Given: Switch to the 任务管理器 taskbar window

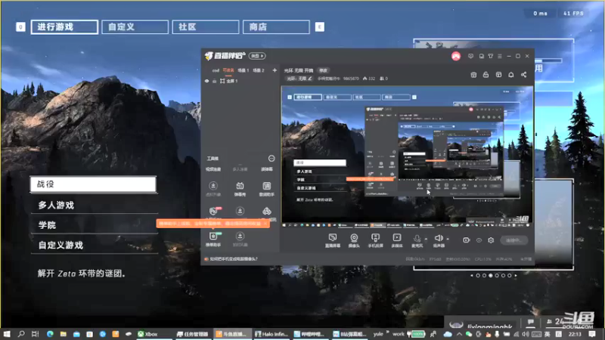Looking at the screenshot, I should point(193,334).
